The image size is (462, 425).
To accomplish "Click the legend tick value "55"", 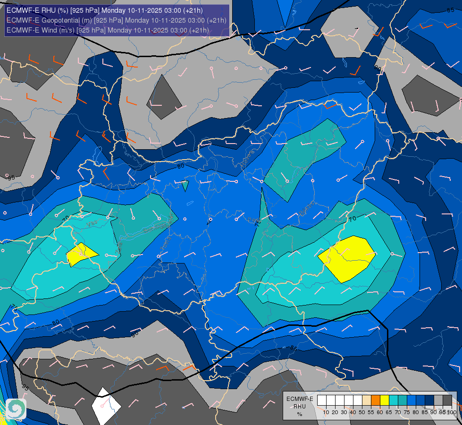I will click(371, 413).
